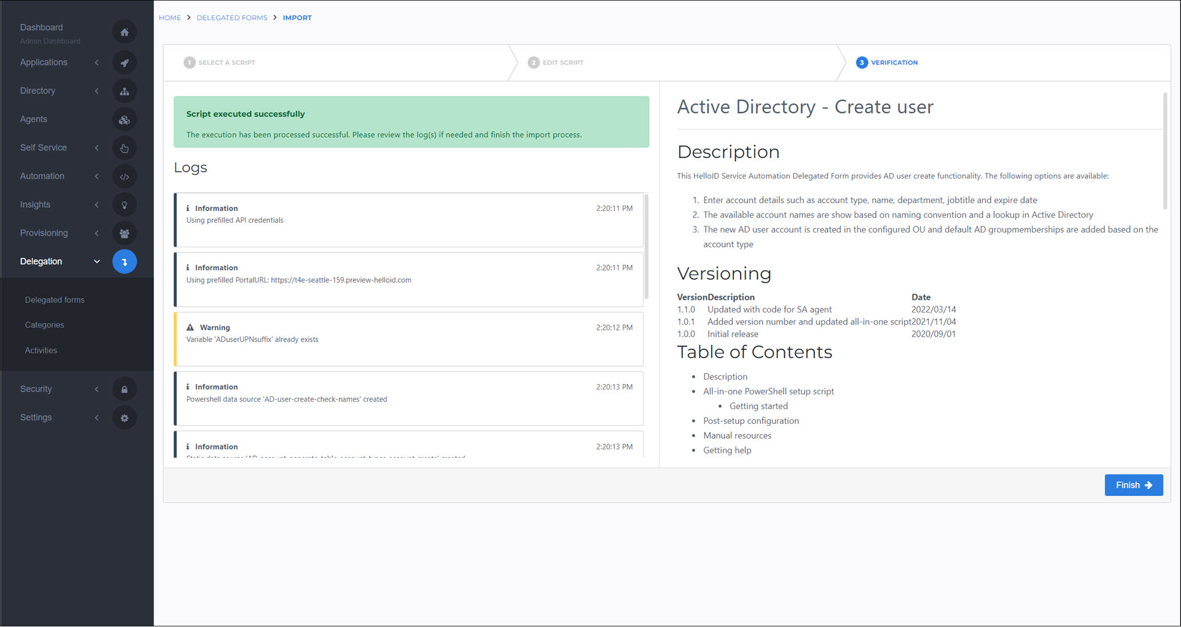The height and width of the screenshot is (627, 1181).
Task: Click the IMPORT breadcrumb
Action: coord(297,18)
